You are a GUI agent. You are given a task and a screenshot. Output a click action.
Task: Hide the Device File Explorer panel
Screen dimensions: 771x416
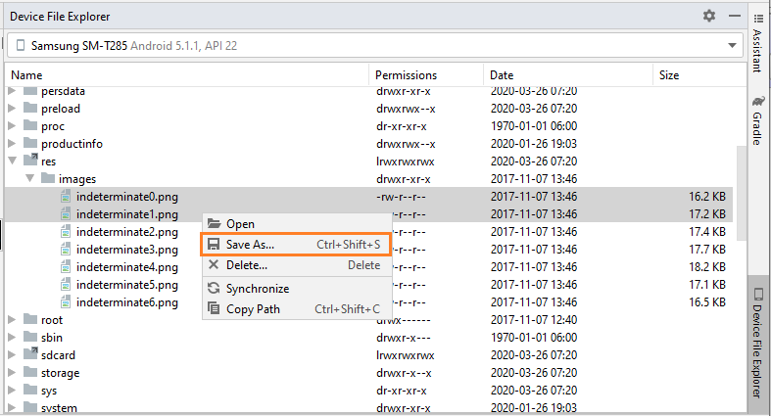735,16
